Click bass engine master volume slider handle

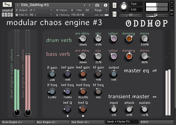point(28,113)
